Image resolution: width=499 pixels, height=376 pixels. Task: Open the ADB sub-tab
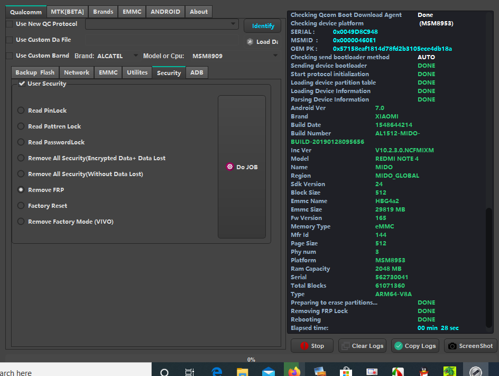(197, 72)
